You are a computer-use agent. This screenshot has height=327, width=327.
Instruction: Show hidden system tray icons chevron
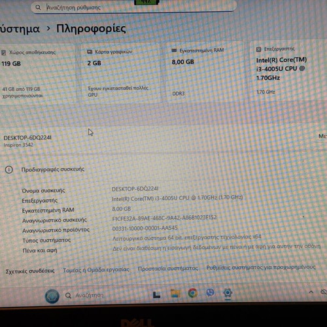pos(311,292)
